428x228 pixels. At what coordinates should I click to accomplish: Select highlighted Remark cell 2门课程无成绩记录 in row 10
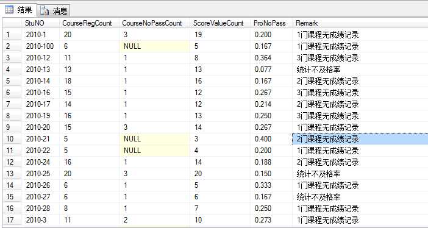pyautogui.click(x=360, y=139)
